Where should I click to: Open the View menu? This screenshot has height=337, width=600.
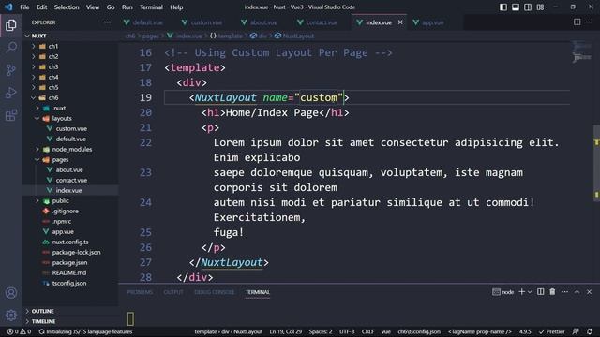[x=93, y=7]
